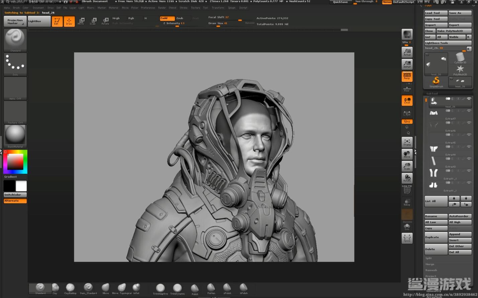478x298 pixels.
Task: Open the BasicMaterial material selector
Action: pos(15,136)
